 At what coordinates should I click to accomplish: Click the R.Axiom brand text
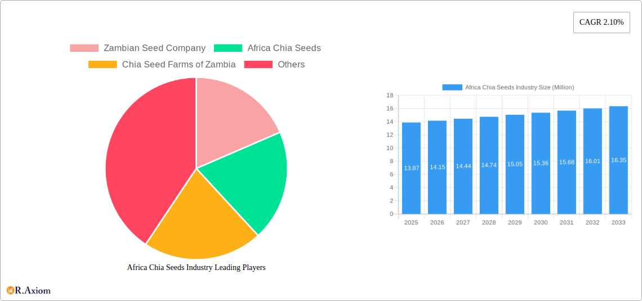tap(33, 291)
